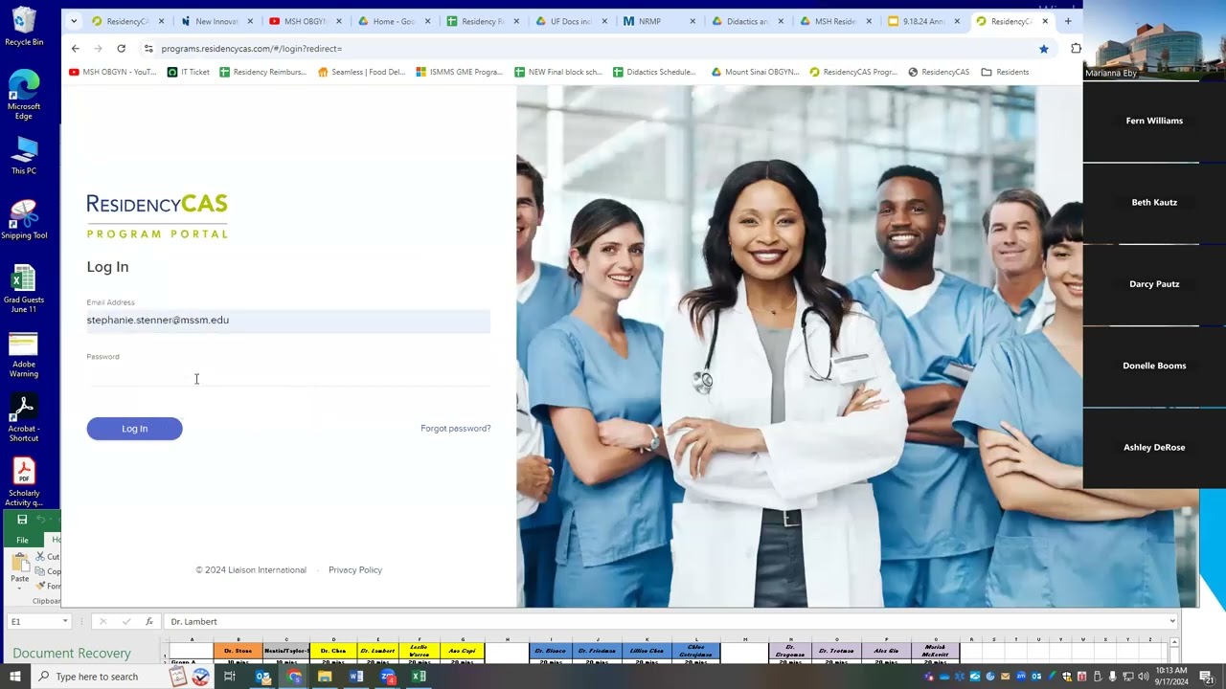Select the Dr. Chen header cell in Excel
This screenshot has width=1226, height=689.
[332, 652]
